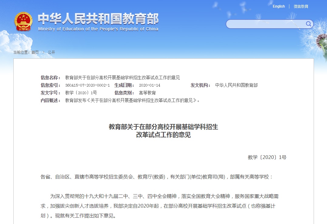Click the search magnifier icon
Image resolution: width=327 pixels, height=224 pixels.
pyautogui.click(x=308, y=24)
